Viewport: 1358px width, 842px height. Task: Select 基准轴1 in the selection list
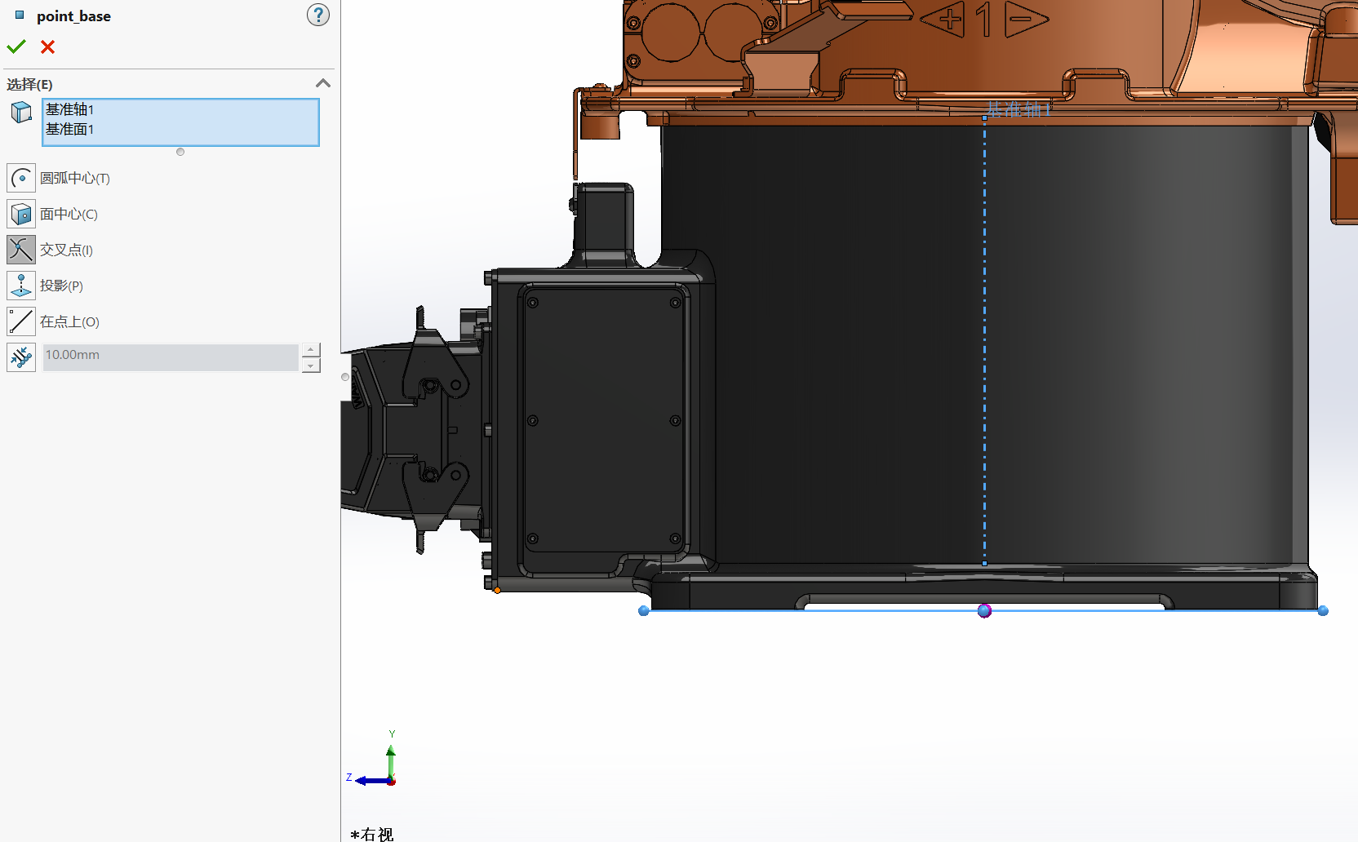(x=70, y=109)
